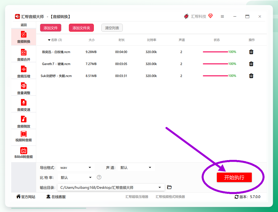Open the 音频合并 audio merge tool
Image resolution: width=278 pixels, height=212 pixels.
[23, 55]
